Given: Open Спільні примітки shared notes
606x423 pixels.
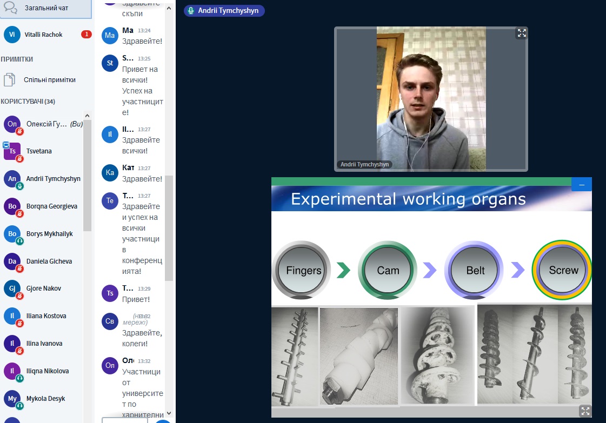Looking at the screenshot, I should [x=49, y=80].
